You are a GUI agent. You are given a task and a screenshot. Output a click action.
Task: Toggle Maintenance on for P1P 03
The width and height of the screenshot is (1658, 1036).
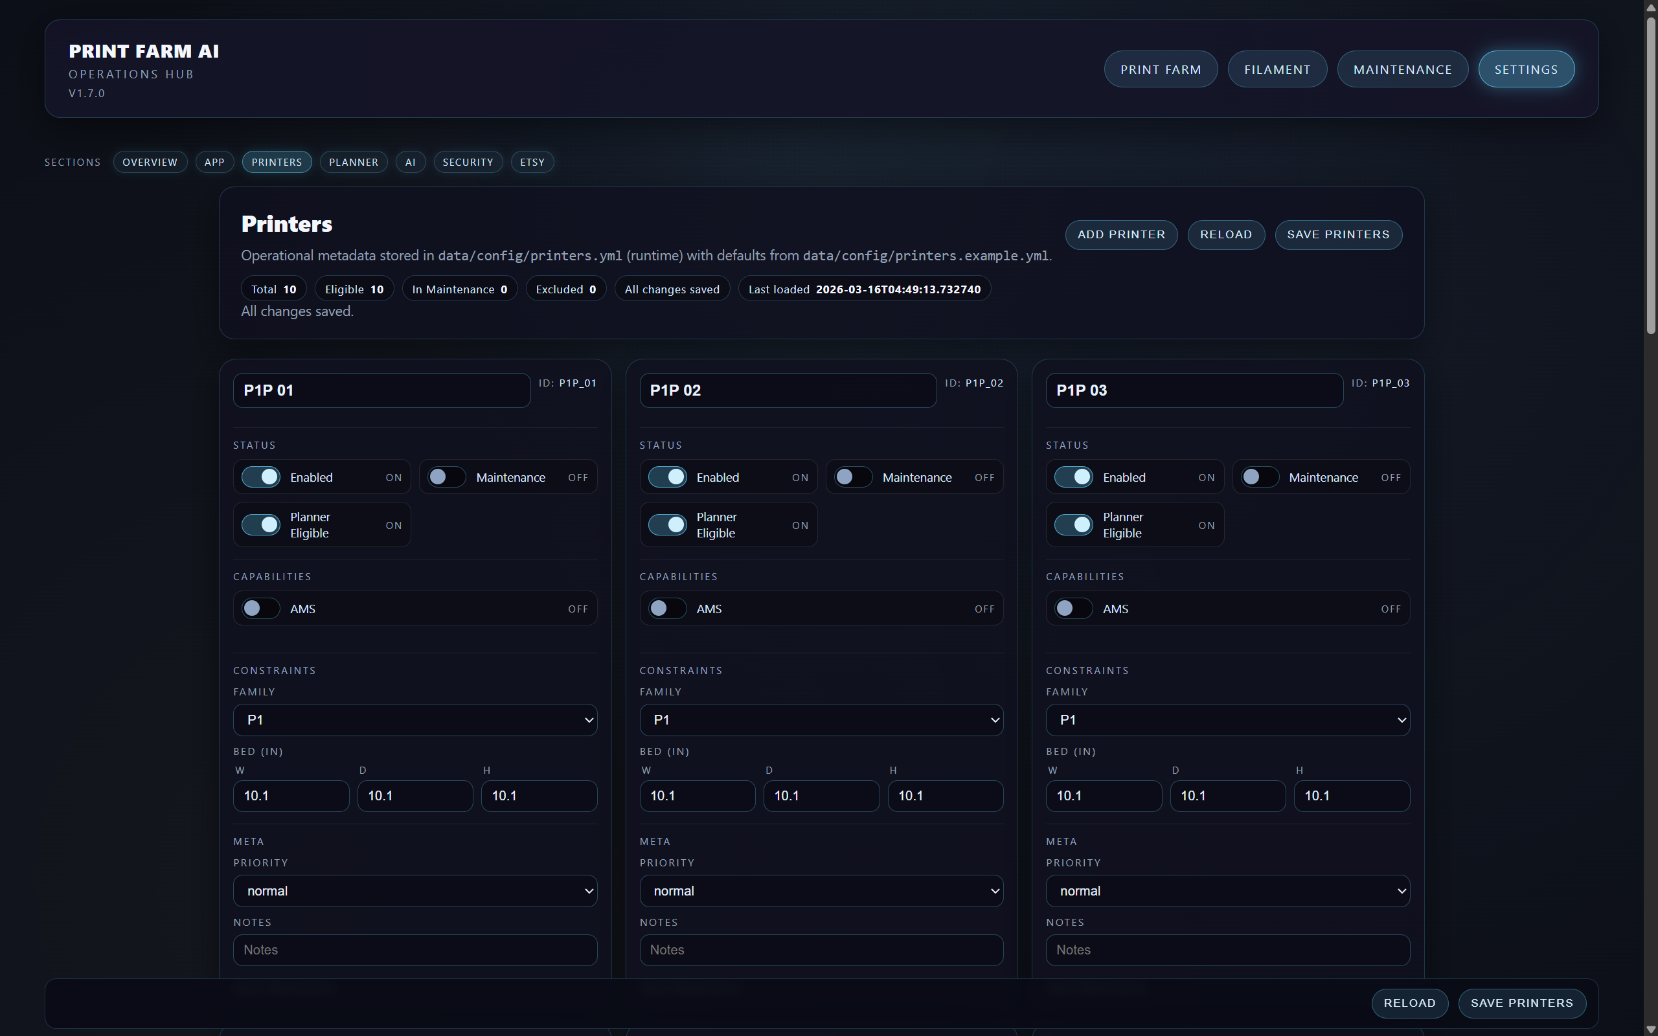tap(1260, 477)
